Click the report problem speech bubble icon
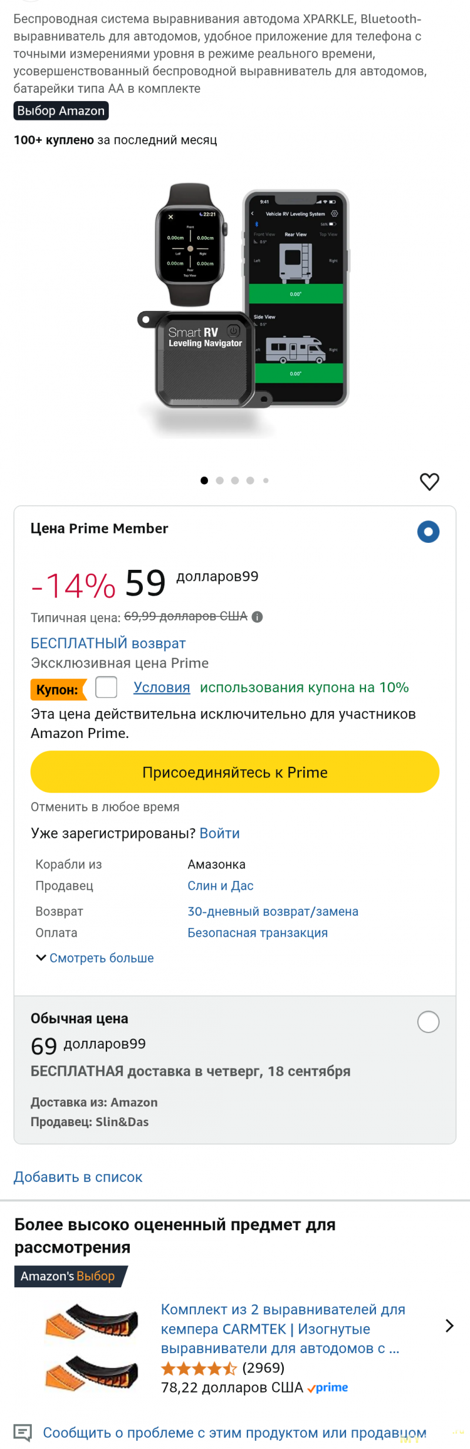This screenshot has width=470, height=1449. [22, 1433]
